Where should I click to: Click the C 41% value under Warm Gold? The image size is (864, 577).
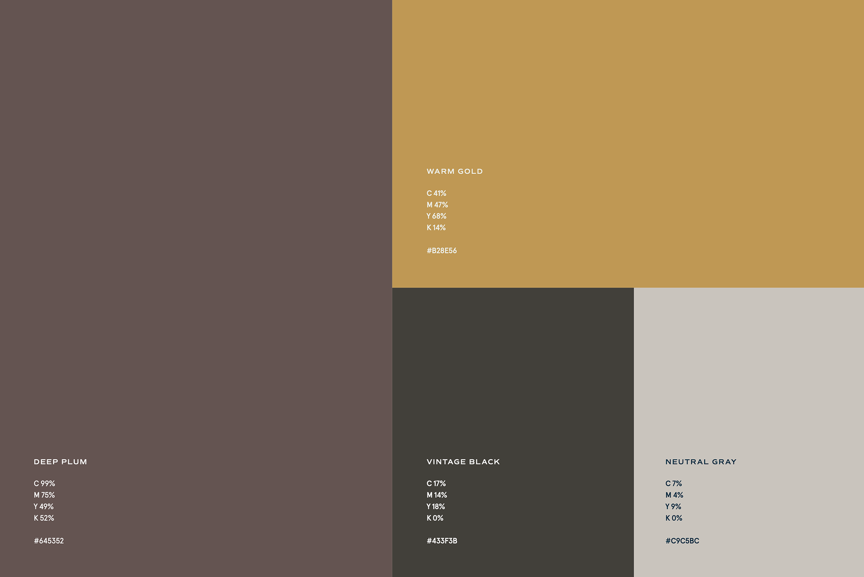pyautogui.click(x=436, y=193)
